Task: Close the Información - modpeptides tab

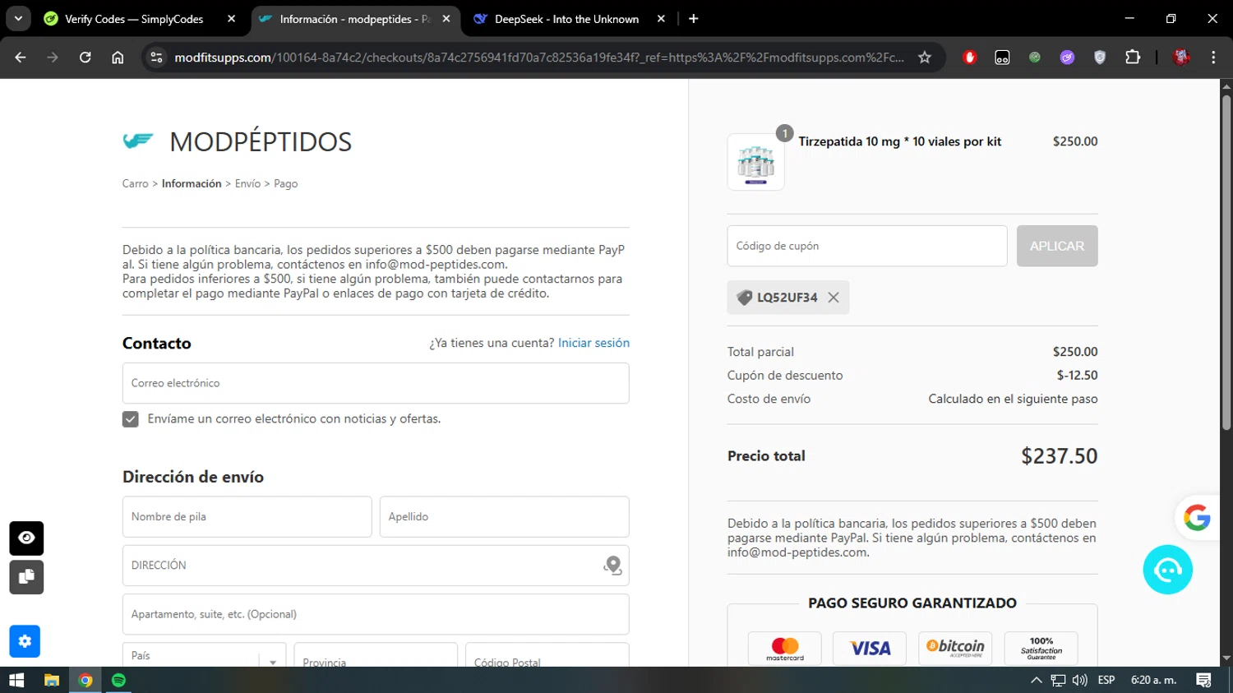Action: pos(446,19)
